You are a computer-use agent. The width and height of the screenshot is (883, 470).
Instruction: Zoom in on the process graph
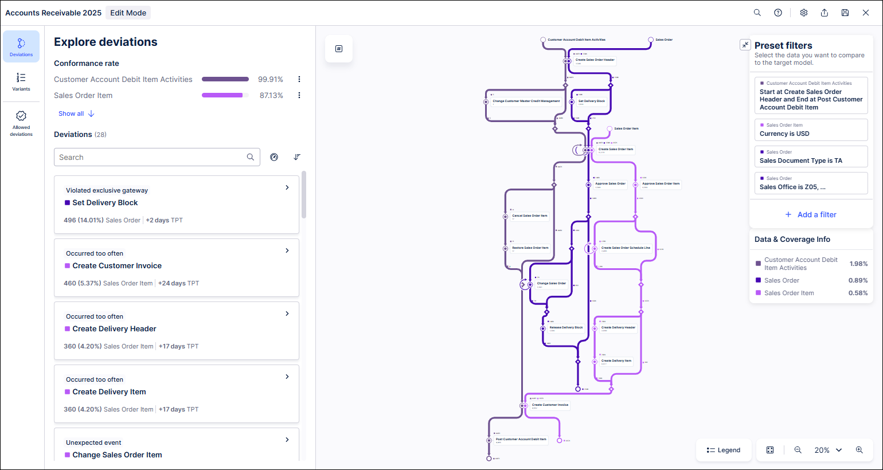click(x=859, y=450)
